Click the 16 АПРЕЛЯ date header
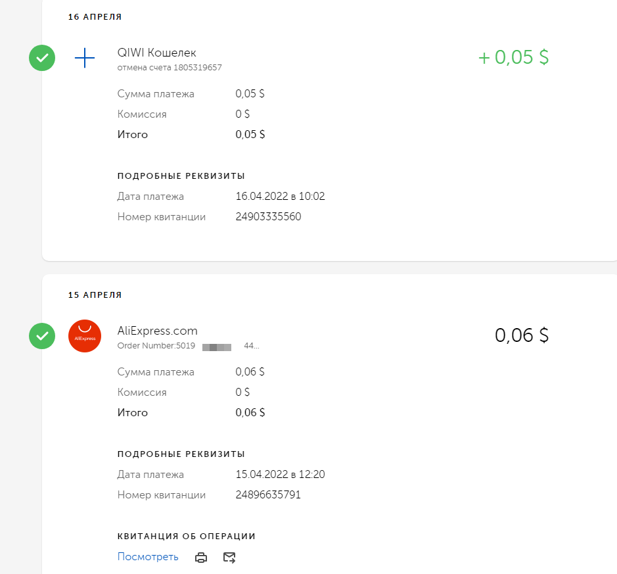The height and width of the screenshot is (574, 617). coord(95,17)
